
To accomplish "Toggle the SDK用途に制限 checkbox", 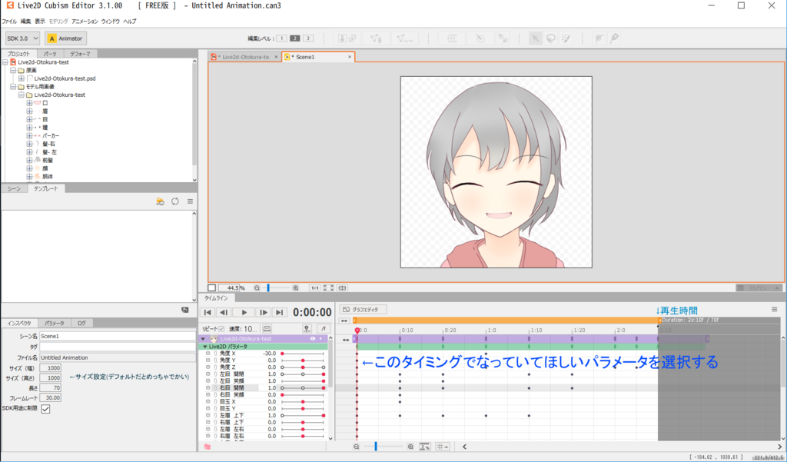I will coord(45,409).
